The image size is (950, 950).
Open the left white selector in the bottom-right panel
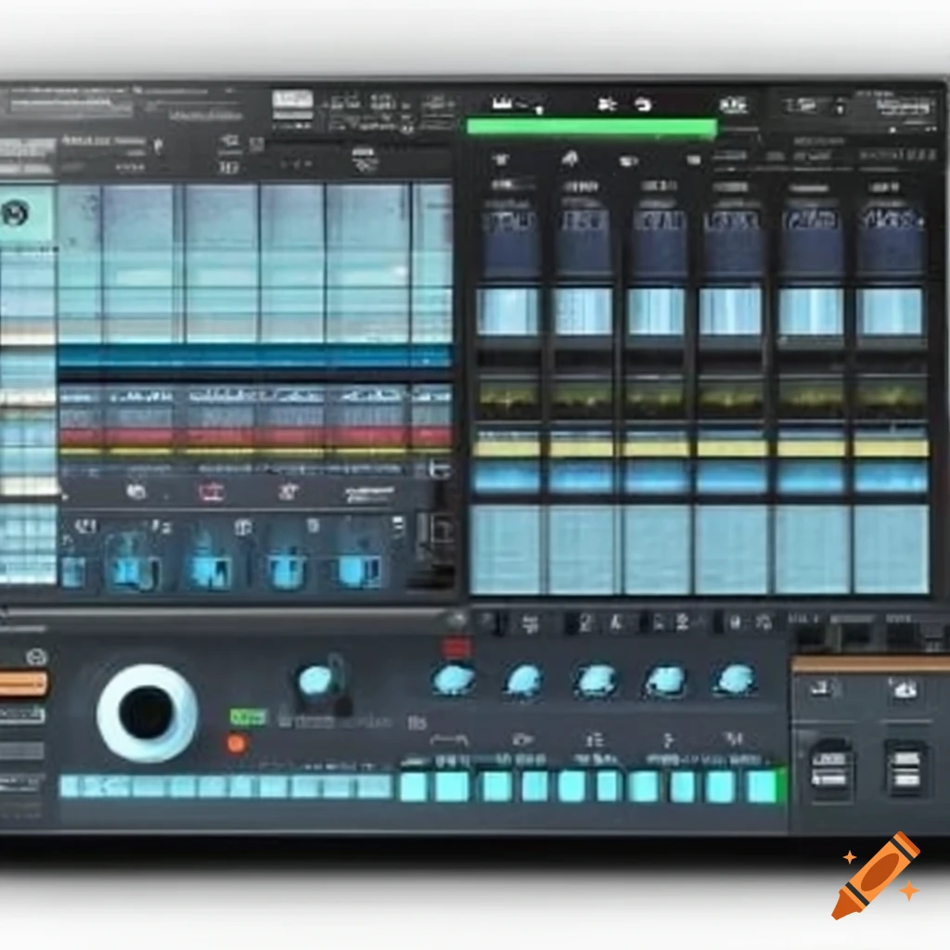830,768
